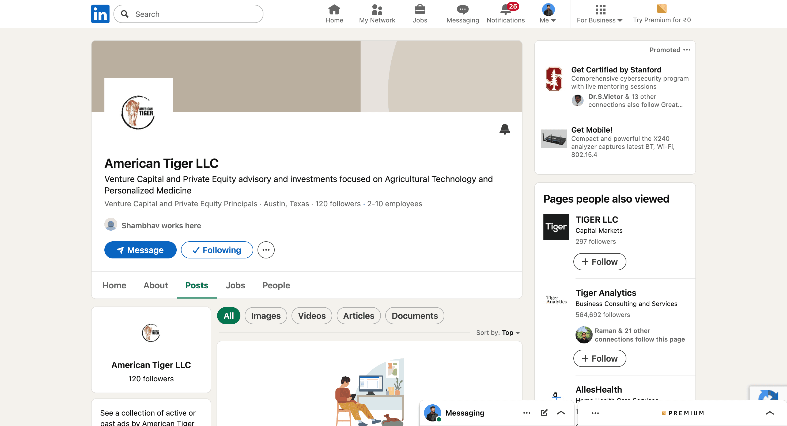Follow the TIGER LLC page

click(599, 262)
